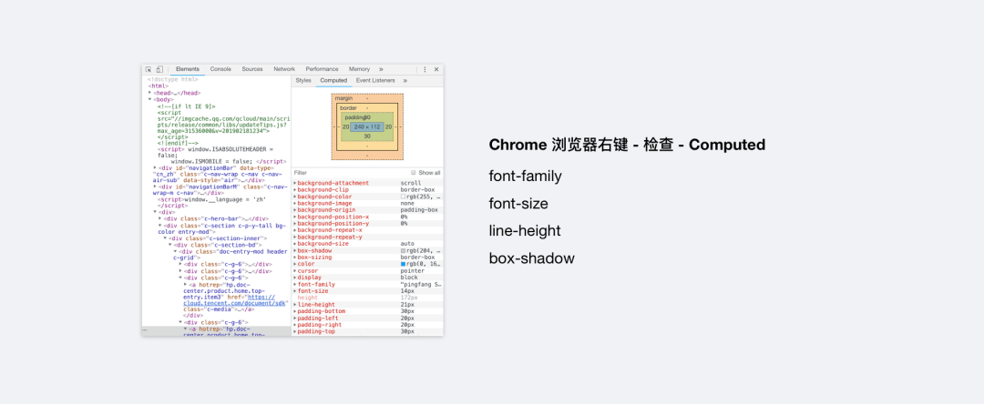Expand the font-size computed property

(294, 291)
